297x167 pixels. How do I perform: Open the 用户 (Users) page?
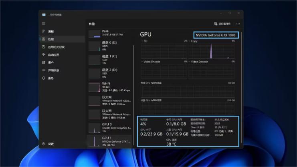pyautogui.click(x=62, y=62)
